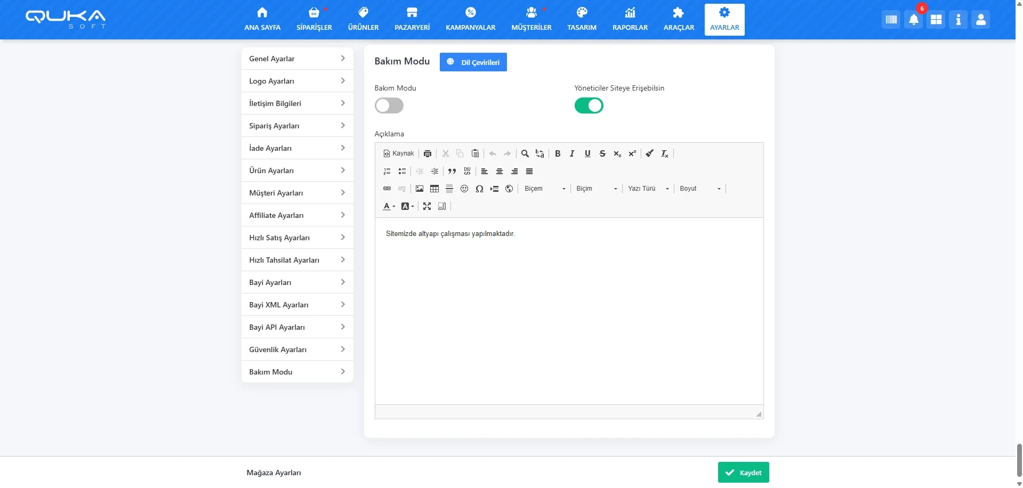
Task: Go to the ÜRÜNLER menu
Action: point(363,20)
